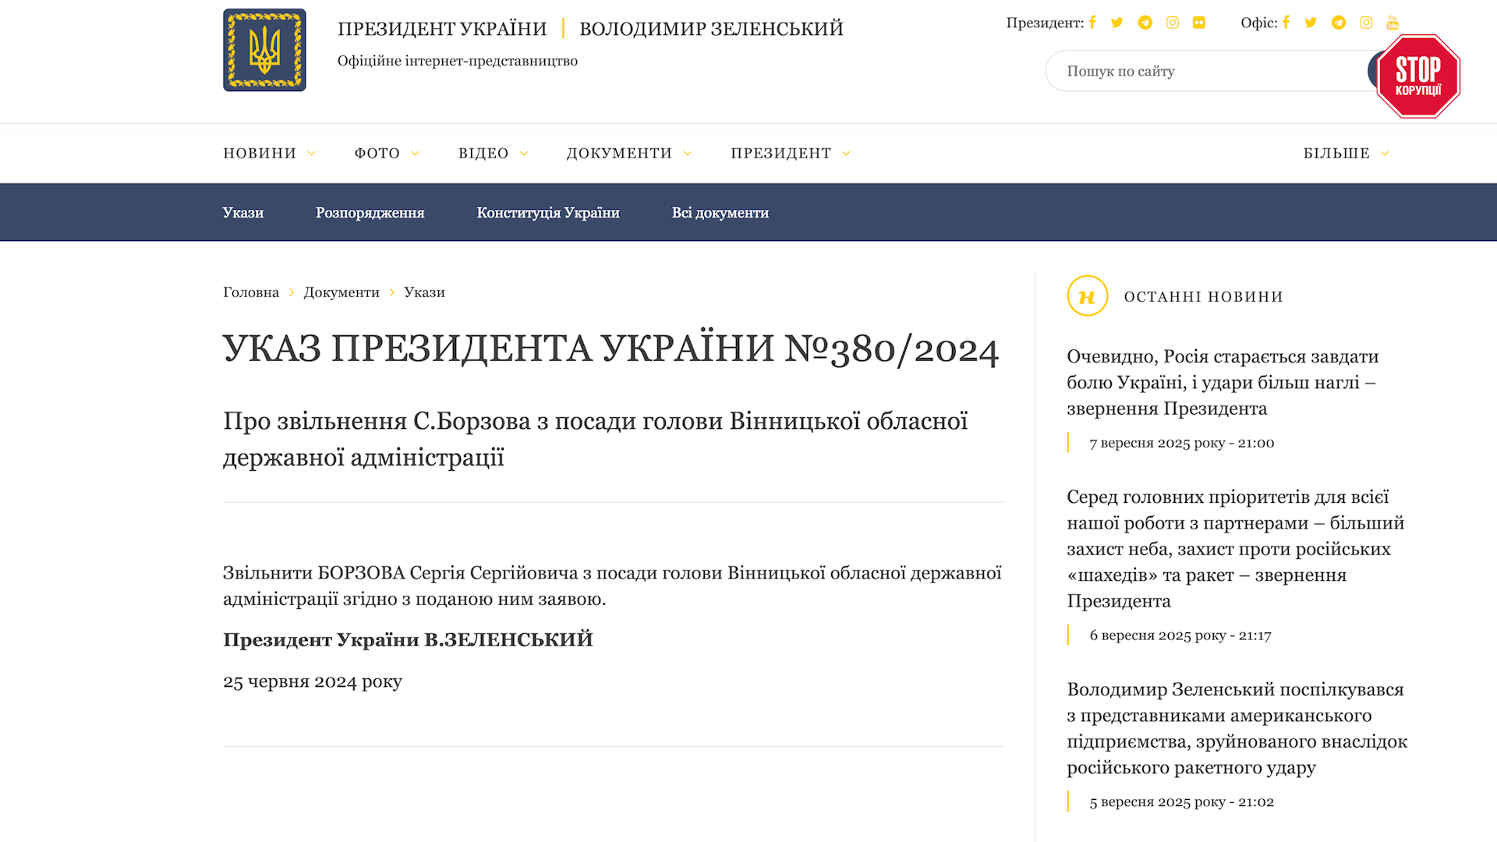Open Всі документи submenu tab
Screen dimensions: 1497x842
[720, 213]
